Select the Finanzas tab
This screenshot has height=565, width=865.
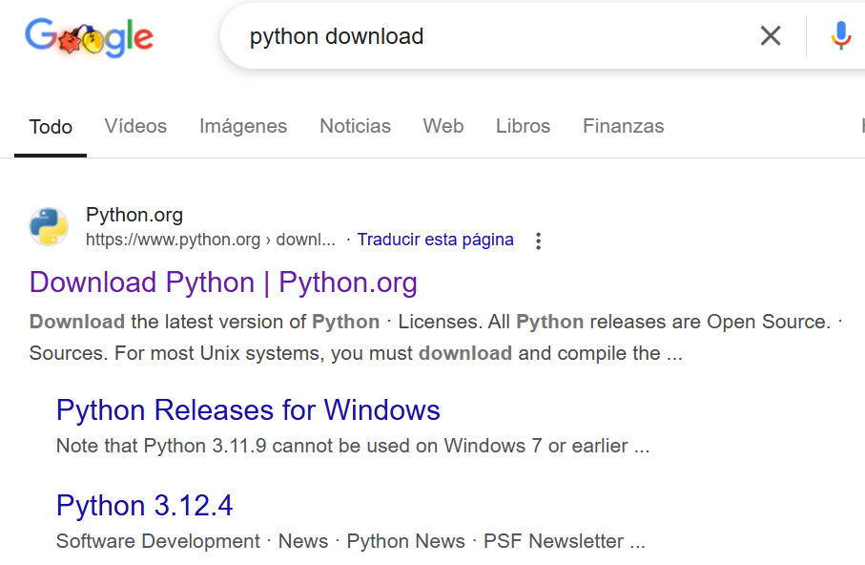pos(624,127)
